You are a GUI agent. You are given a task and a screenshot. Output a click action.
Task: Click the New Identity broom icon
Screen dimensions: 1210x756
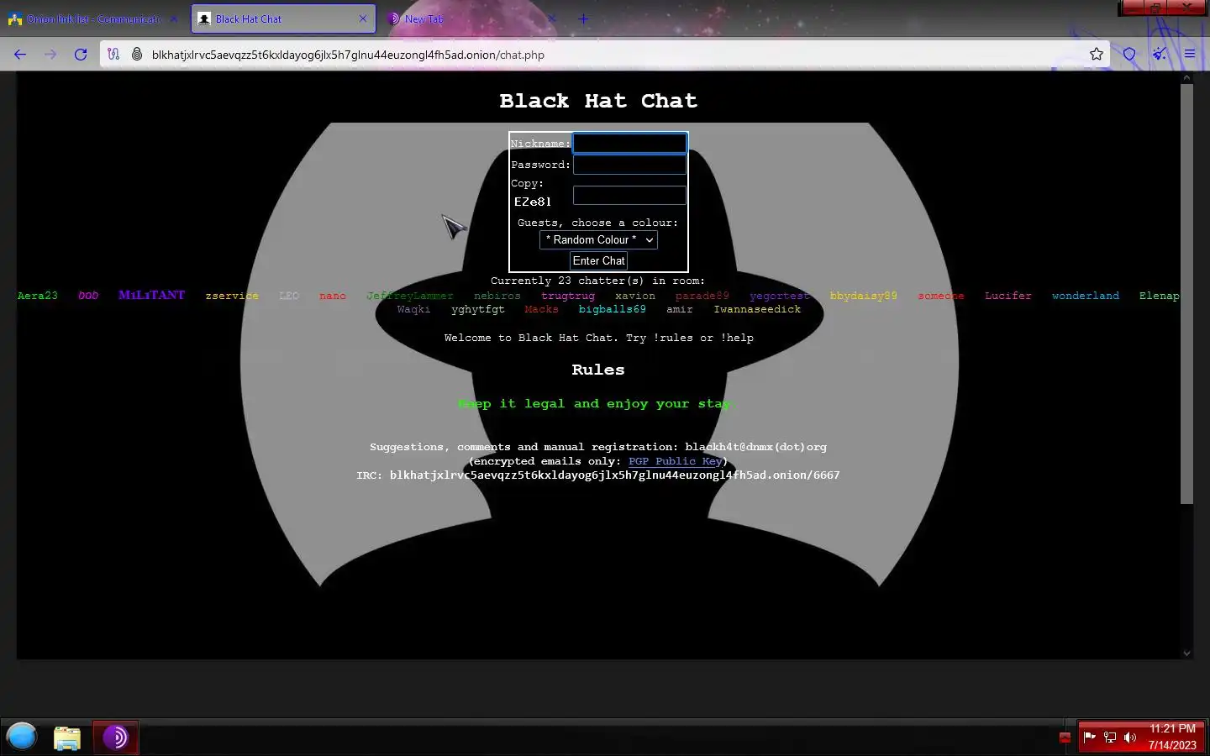pos(1160,55)
